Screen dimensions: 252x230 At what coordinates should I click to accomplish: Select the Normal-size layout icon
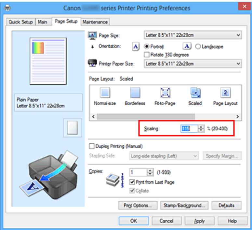coord(105,93)
